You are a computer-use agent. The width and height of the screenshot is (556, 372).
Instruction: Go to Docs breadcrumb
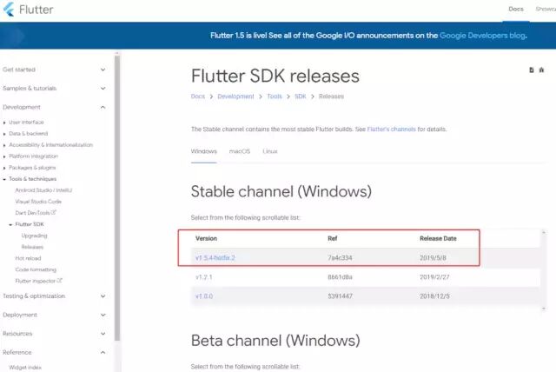(x=198, y=96)
